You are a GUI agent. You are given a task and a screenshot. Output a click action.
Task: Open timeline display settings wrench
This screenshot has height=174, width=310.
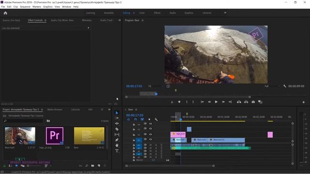pos(156,119)
